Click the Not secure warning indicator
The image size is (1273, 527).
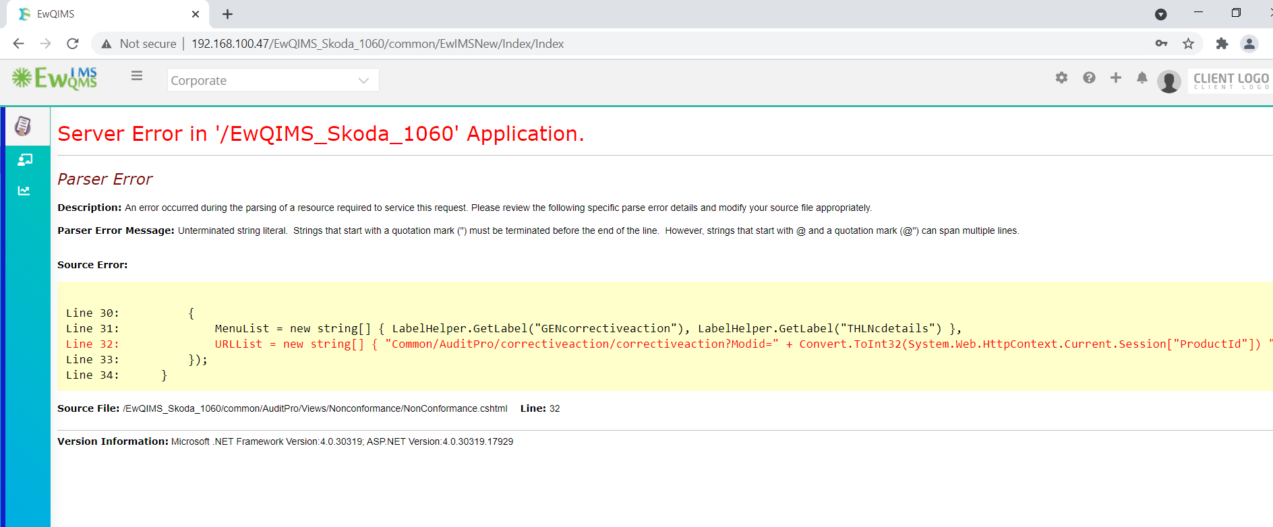click(138, 43)
